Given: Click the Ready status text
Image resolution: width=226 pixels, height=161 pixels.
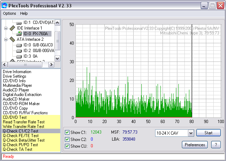Looking at the screenshot, I should point(8,156).
